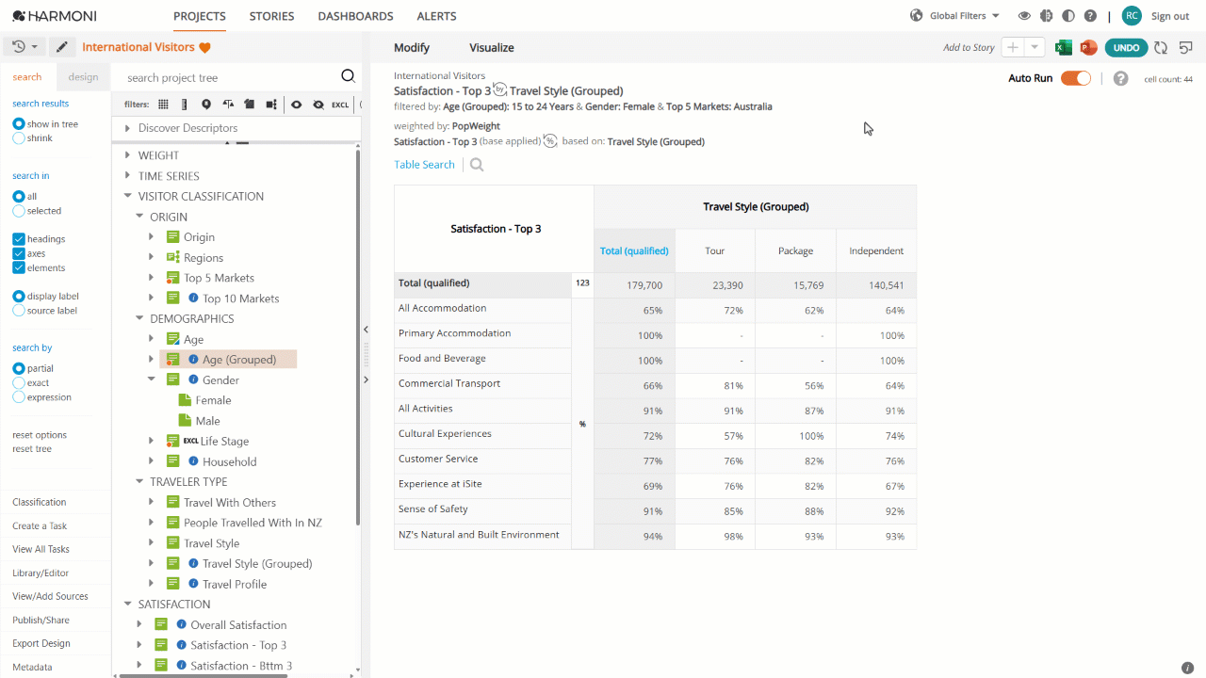Collapse the Gender tree node

click(x=151, y=379)
